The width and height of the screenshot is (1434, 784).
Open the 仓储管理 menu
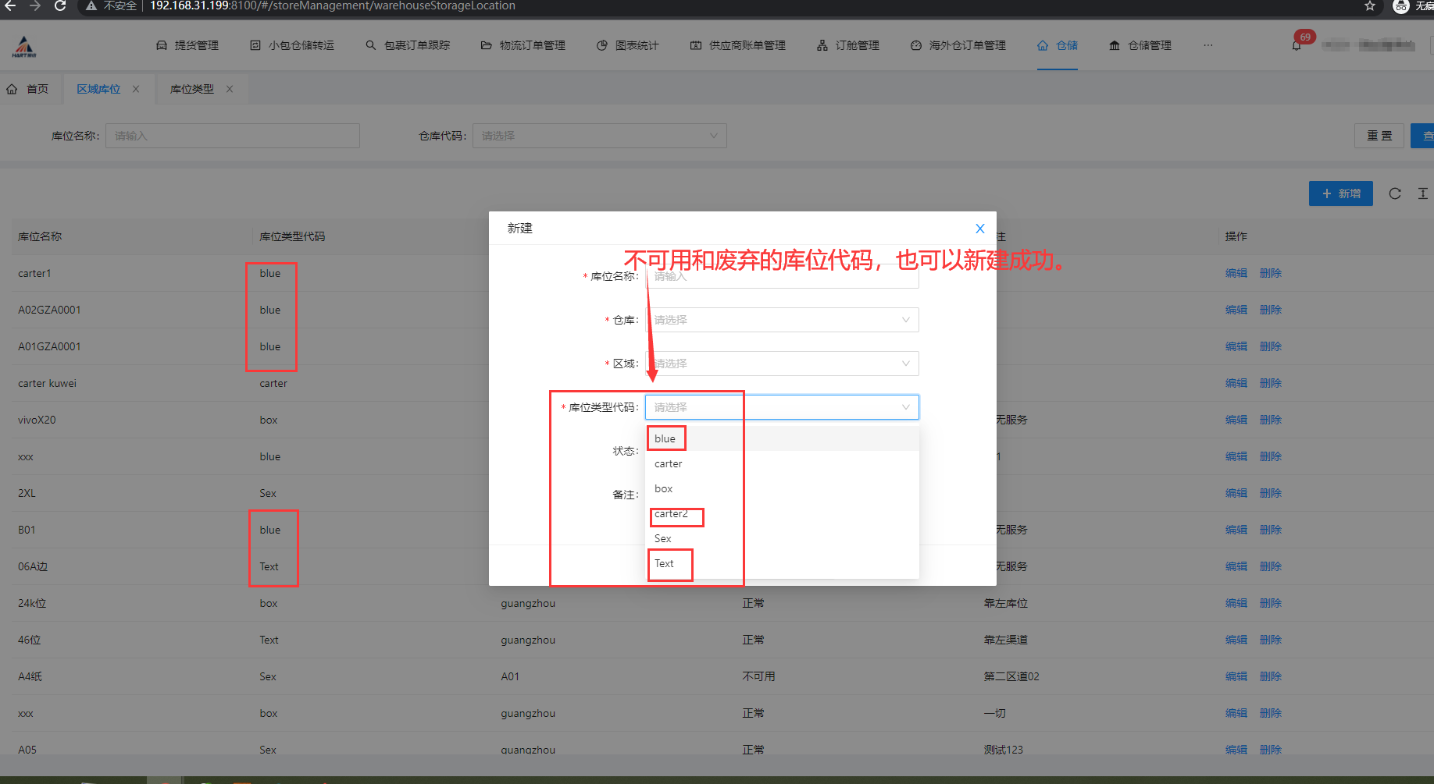pos(1140,45)
